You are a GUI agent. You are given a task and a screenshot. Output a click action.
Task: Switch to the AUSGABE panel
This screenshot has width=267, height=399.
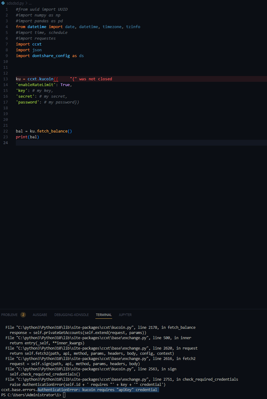[x=40, y=315]
